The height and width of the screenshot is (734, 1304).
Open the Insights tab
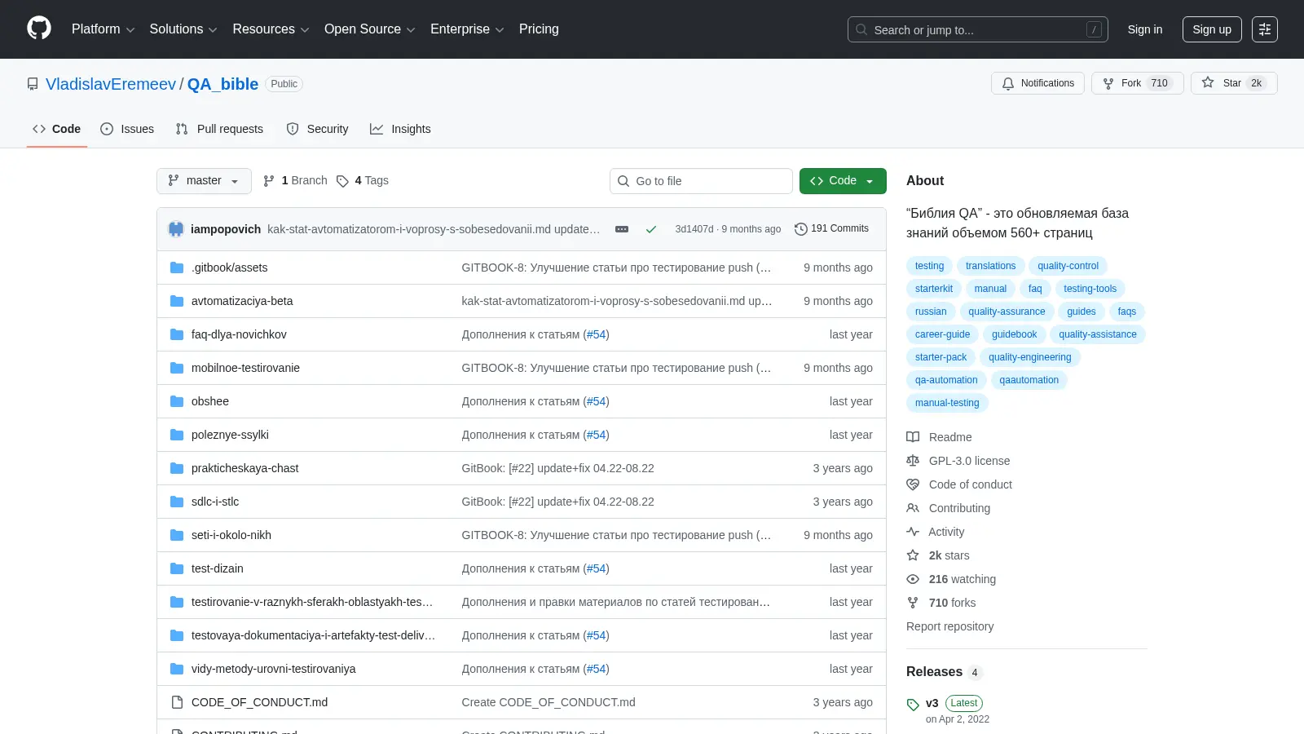click(x=400, y=129)
